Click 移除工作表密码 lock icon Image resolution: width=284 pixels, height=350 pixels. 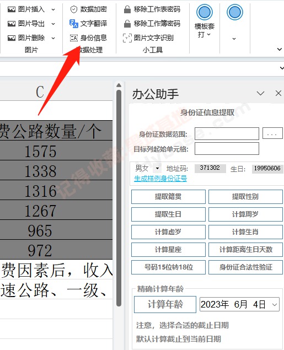127,9
